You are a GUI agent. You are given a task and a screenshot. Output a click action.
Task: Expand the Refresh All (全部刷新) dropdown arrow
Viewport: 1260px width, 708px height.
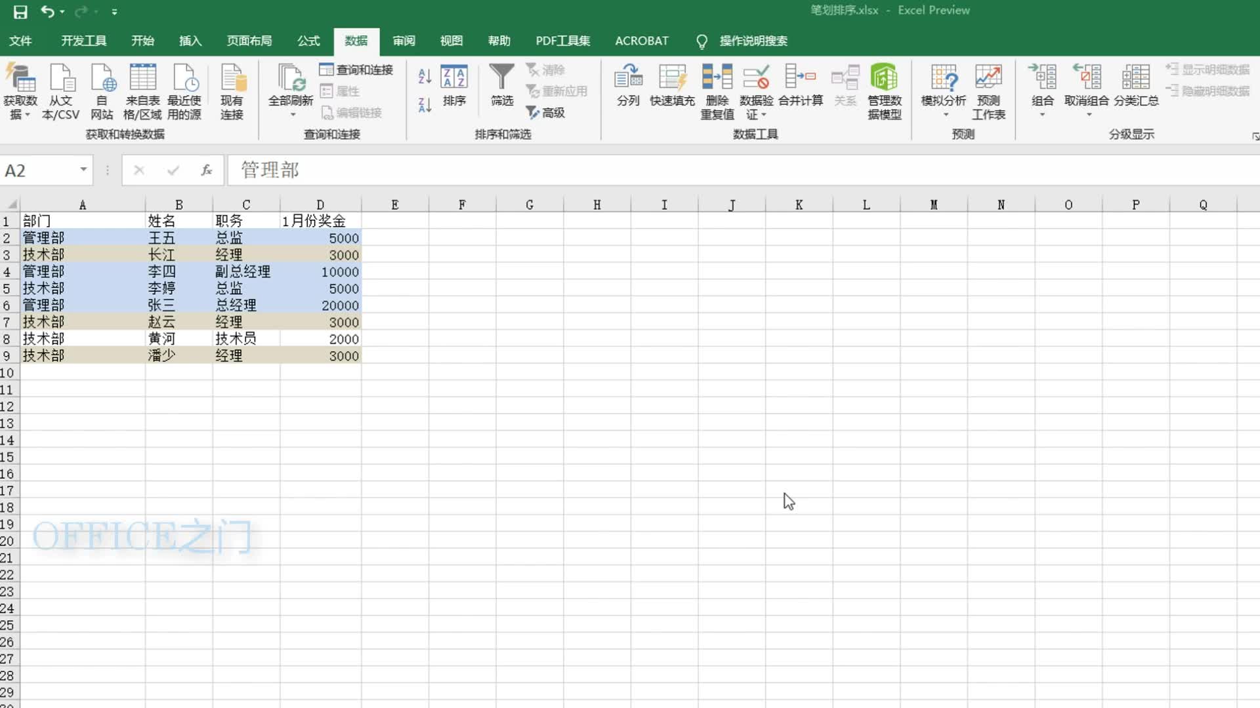293,115
